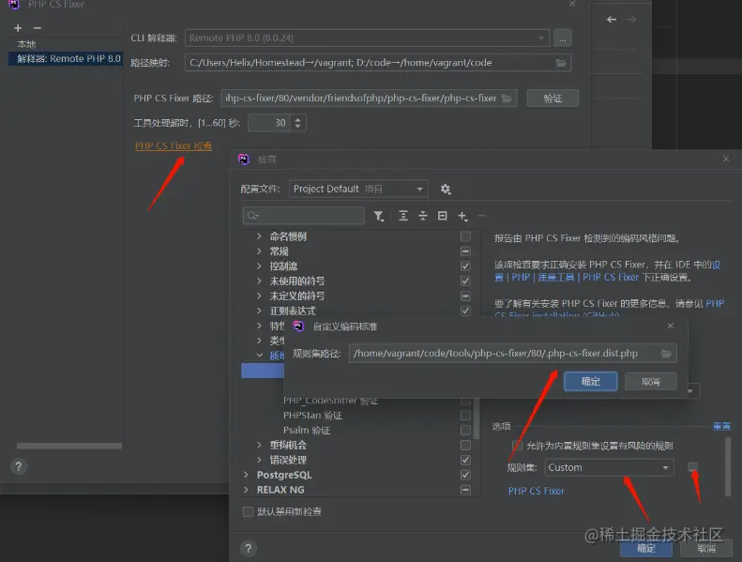Click the 验证 button
Image resolution: width=742 pixels, height=562 pixels.
pyautogui.click(x=553, y=98)
